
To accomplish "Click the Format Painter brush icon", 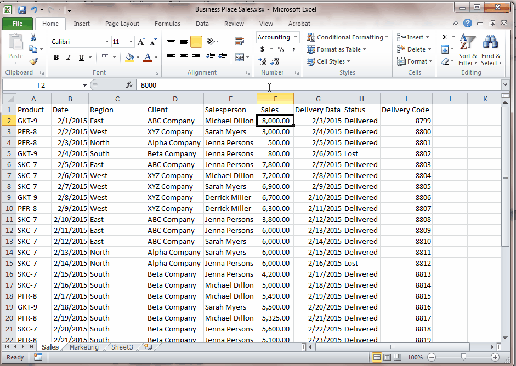I will (x=33, y=61).
